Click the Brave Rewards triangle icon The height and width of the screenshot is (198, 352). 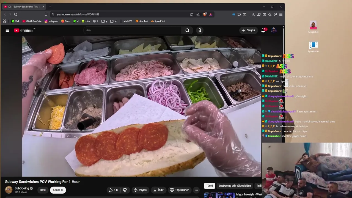tap(211, 14)
